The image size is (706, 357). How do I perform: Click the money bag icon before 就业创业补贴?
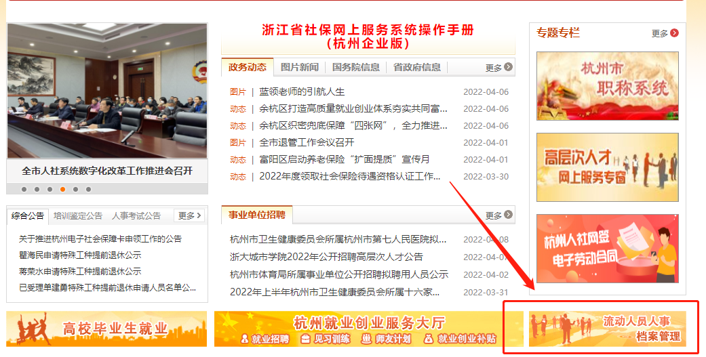click(429, 339)
